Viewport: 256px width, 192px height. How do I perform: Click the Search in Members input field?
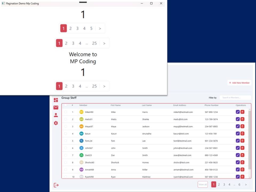pos(235,97)
